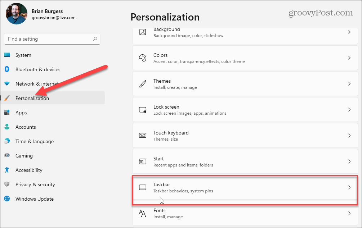Click the Windows Update refresh icon
Image resolution: width=362 pixels, height=228 pixels.
pyautogui.click(x=7, y=199)
